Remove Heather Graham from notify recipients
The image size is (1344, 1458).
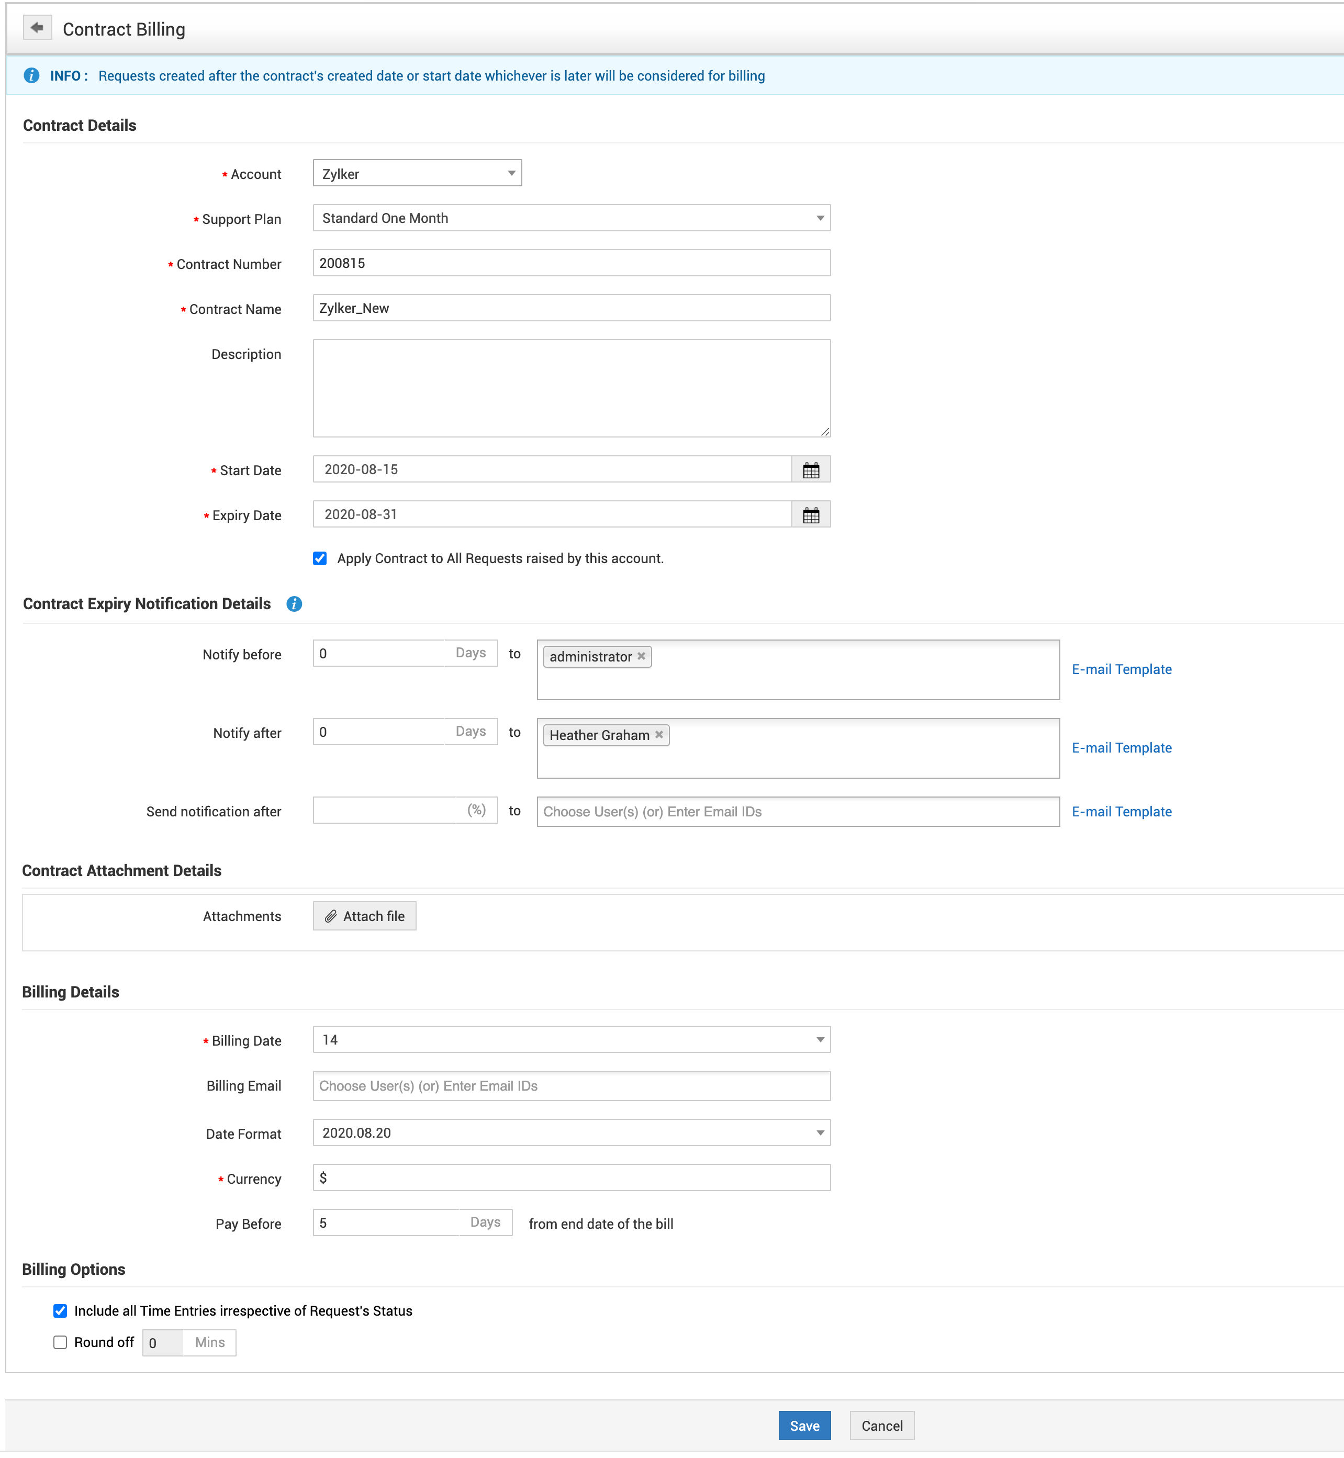tap(658, 734)
